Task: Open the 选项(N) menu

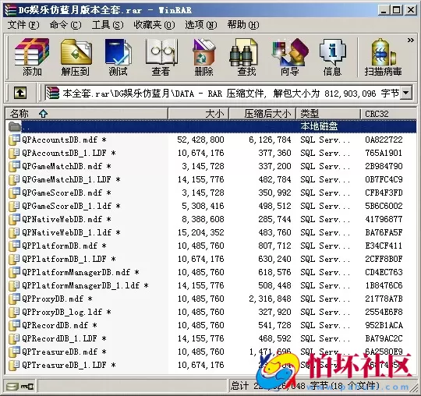Action: (x=201, y=25)
